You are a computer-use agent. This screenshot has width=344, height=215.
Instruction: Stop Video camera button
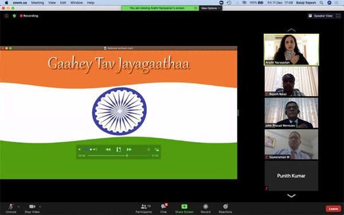pos(32,208)
